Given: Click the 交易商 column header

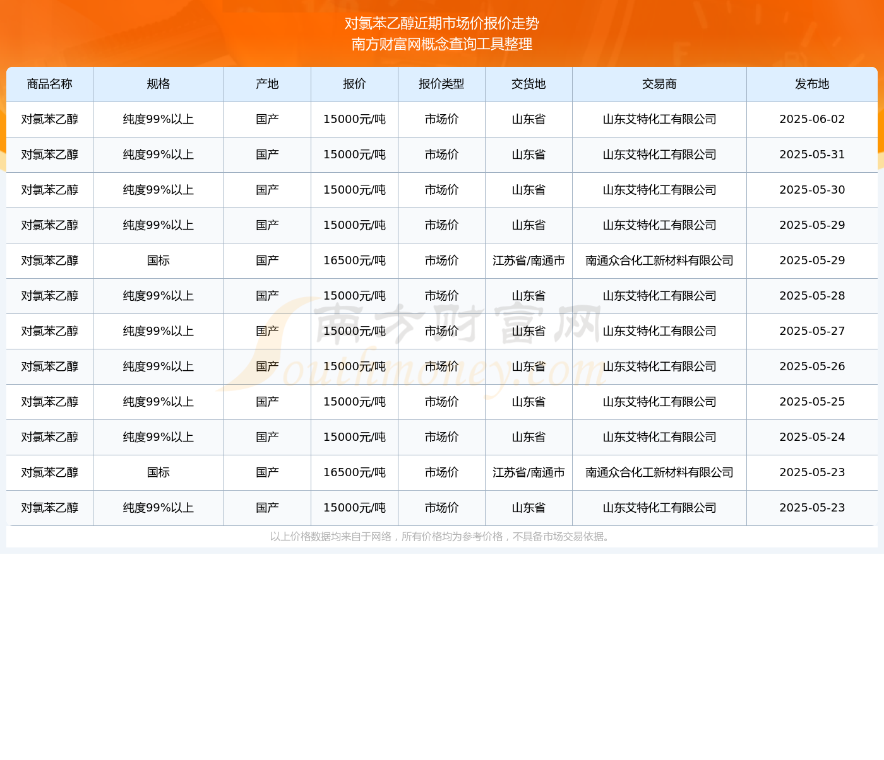Looking at the screenshot, I should [660, 84].
